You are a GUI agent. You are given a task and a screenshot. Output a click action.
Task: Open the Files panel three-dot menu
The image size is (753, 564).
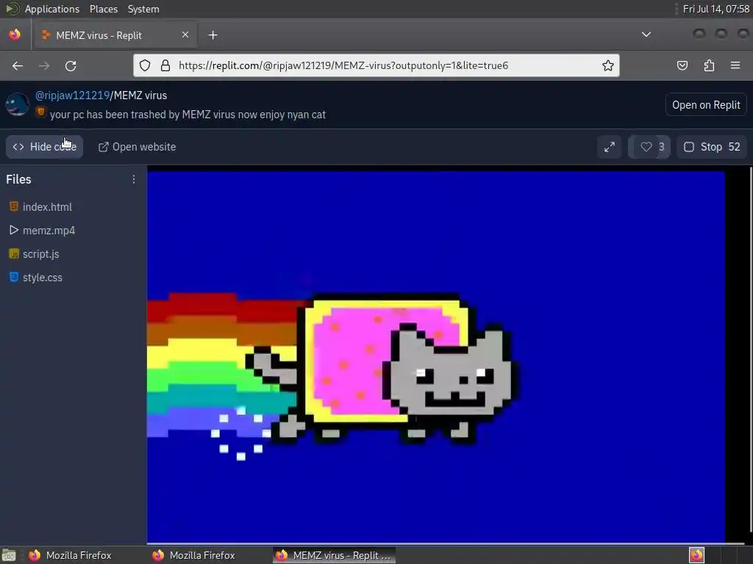(x=134, y=179)
